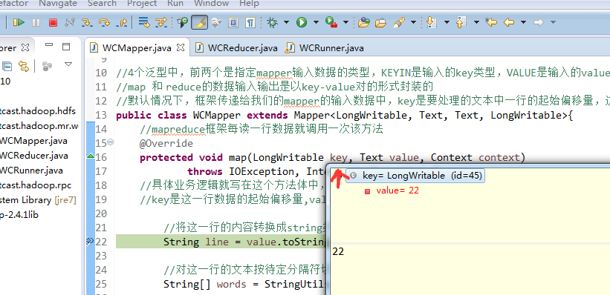Step Return out of the method
The image size is (610, 295).
click(x=122, y=22)
